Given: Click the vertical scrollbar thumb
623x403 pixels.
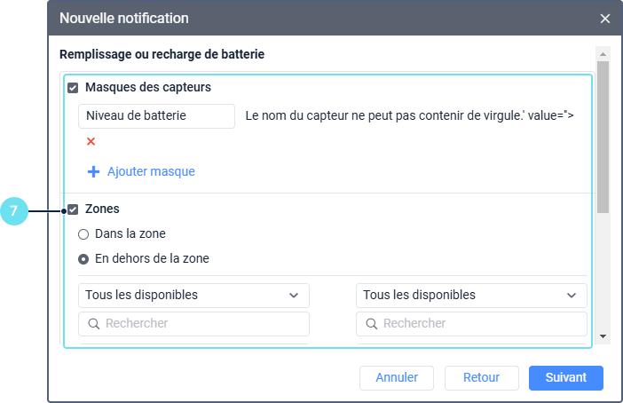Looking at the screenshot, I should click(x=603, y=138).
